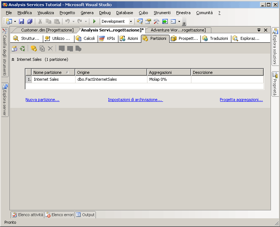Click the Process icon in partitions toolbar
280x227 pixels.
(x=15, y=49)
